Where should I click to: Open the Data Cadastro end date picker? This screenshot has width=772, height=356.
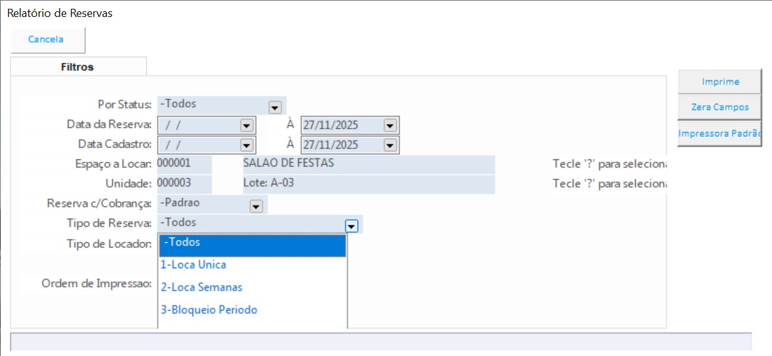pyautogui.click(x=389, y=145)
